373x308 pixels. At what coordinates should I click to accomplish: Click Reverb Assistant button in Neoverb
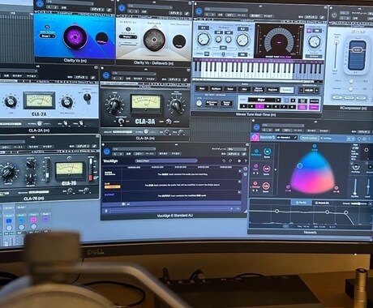309,138
